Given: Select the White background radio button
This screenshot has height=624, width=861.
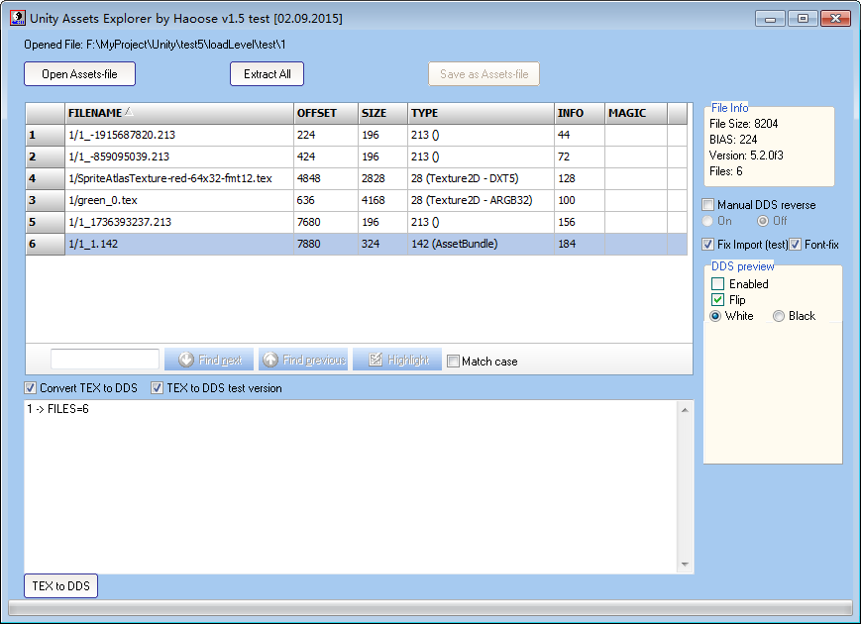Looking at the screenshot, I should [715, 316].
